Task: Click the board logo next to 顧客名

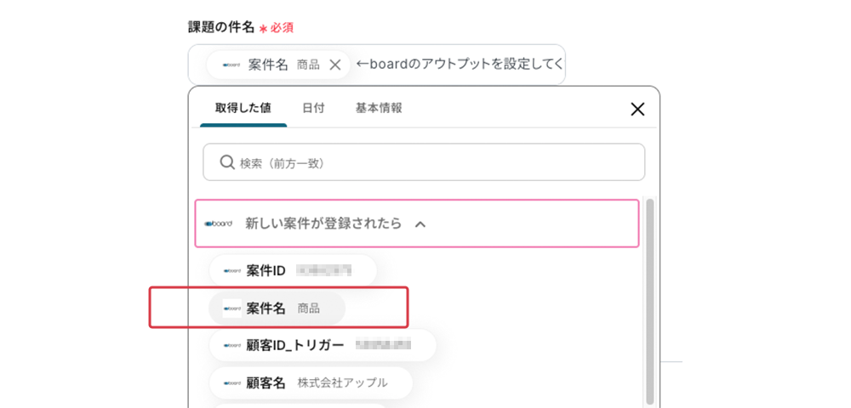Action: [x=231, y=383]
